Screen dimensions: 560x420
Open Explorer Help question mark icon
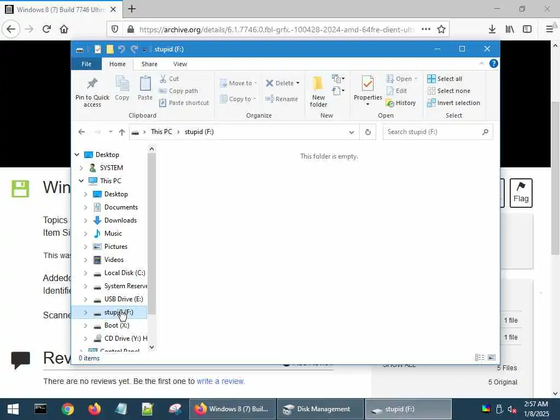[x=494, y=63]
